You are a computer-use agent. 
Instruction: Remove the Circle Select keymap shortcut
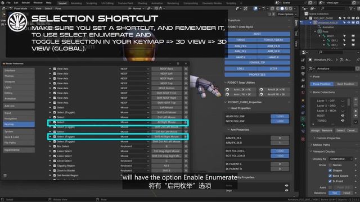tap(186, 161)
